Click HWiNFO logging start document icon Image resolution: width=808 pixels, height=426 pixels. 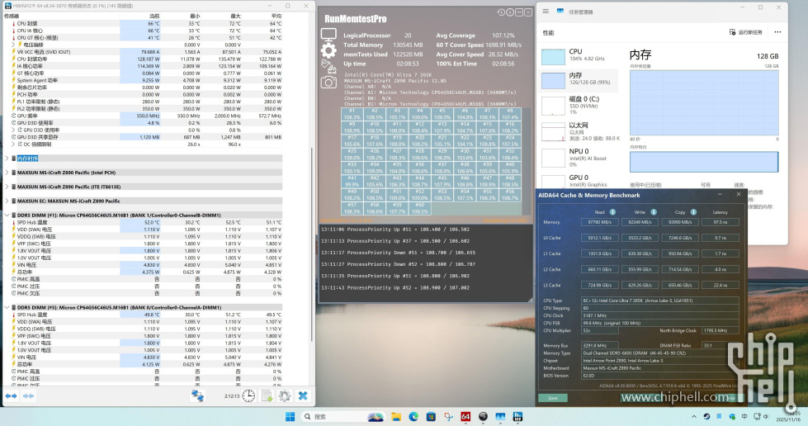[x=267, y=395]
